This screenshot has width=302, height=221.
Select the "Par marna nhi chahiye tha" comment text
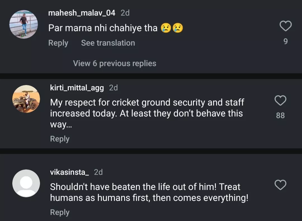pyautogui.click(x=103, y=28)
